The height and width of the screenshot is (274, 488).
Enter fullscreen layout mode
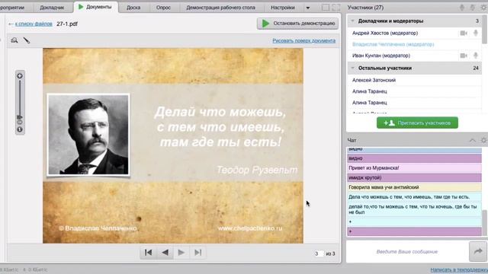pos(336,8)
